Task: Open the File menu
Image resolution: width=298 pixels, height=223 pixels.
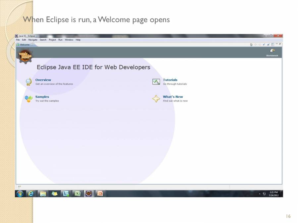Action: (18, 40)
